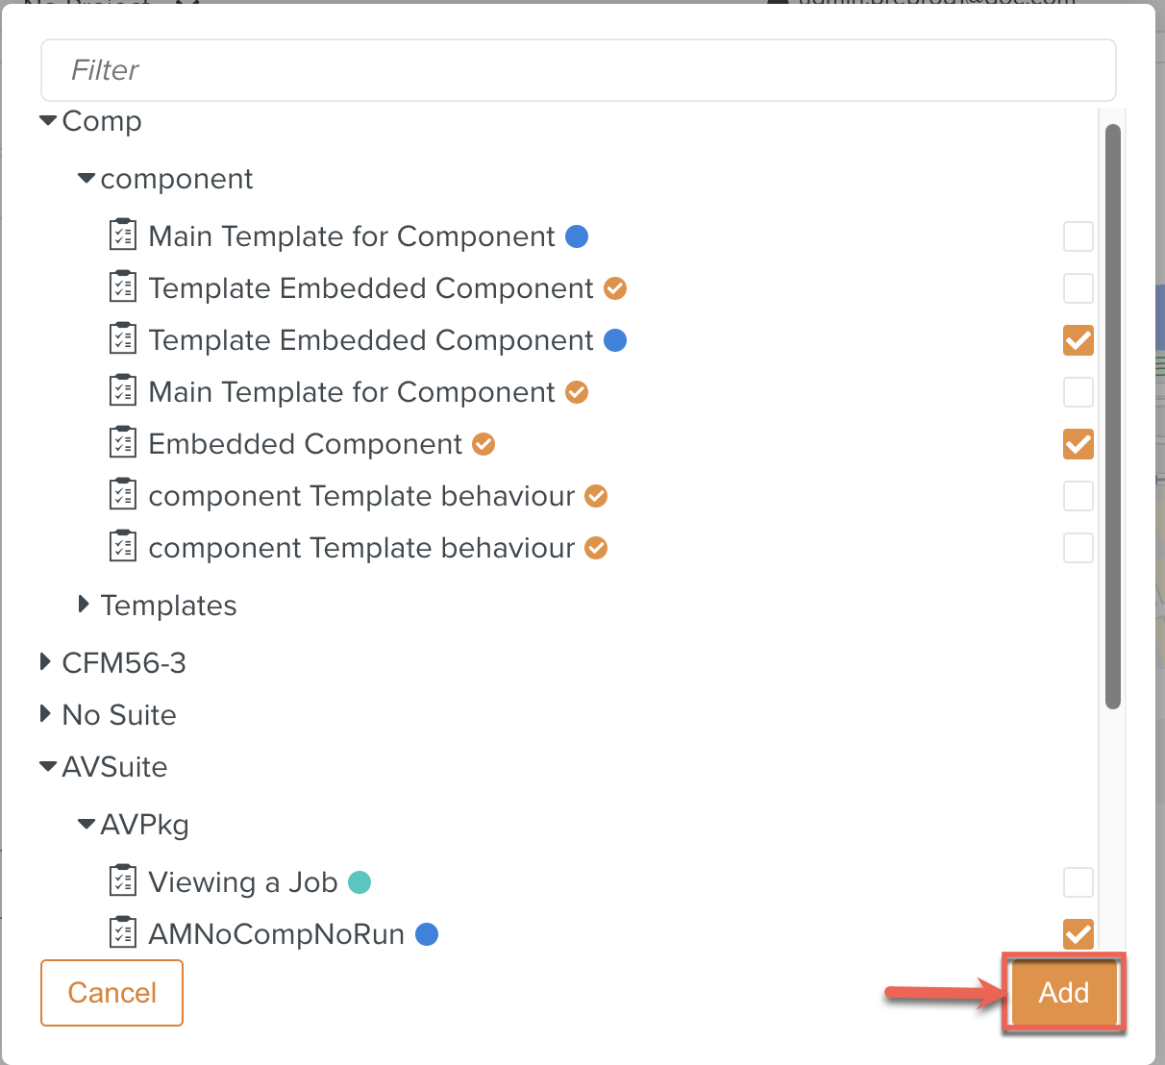Viewport: 1165px width, 1065px height.
Task: Click checklist icon beside Viewing a Job
Action: (x=122, y=881)
